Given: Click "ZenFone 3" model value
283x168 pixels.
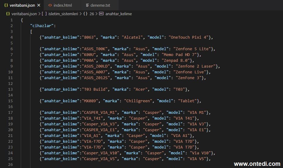Looking at the screenshot, I should [188, 78].
